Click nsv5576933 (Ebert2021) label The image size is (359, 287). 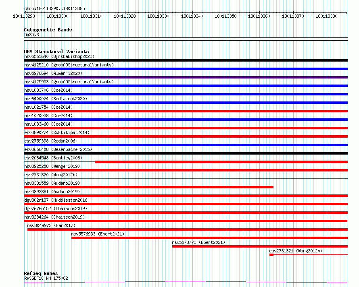tap(98, 234)
